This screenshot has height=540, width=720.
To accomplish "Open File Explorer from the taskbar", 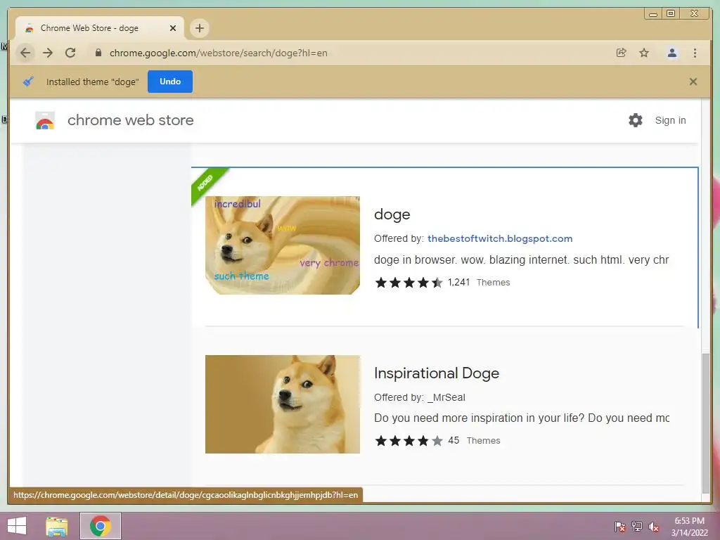I will coord(57,526).
